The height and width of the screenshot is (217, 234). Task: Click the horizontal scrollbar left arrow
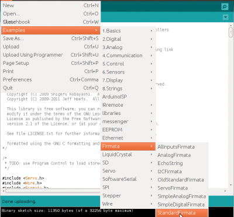pos(4,191)
